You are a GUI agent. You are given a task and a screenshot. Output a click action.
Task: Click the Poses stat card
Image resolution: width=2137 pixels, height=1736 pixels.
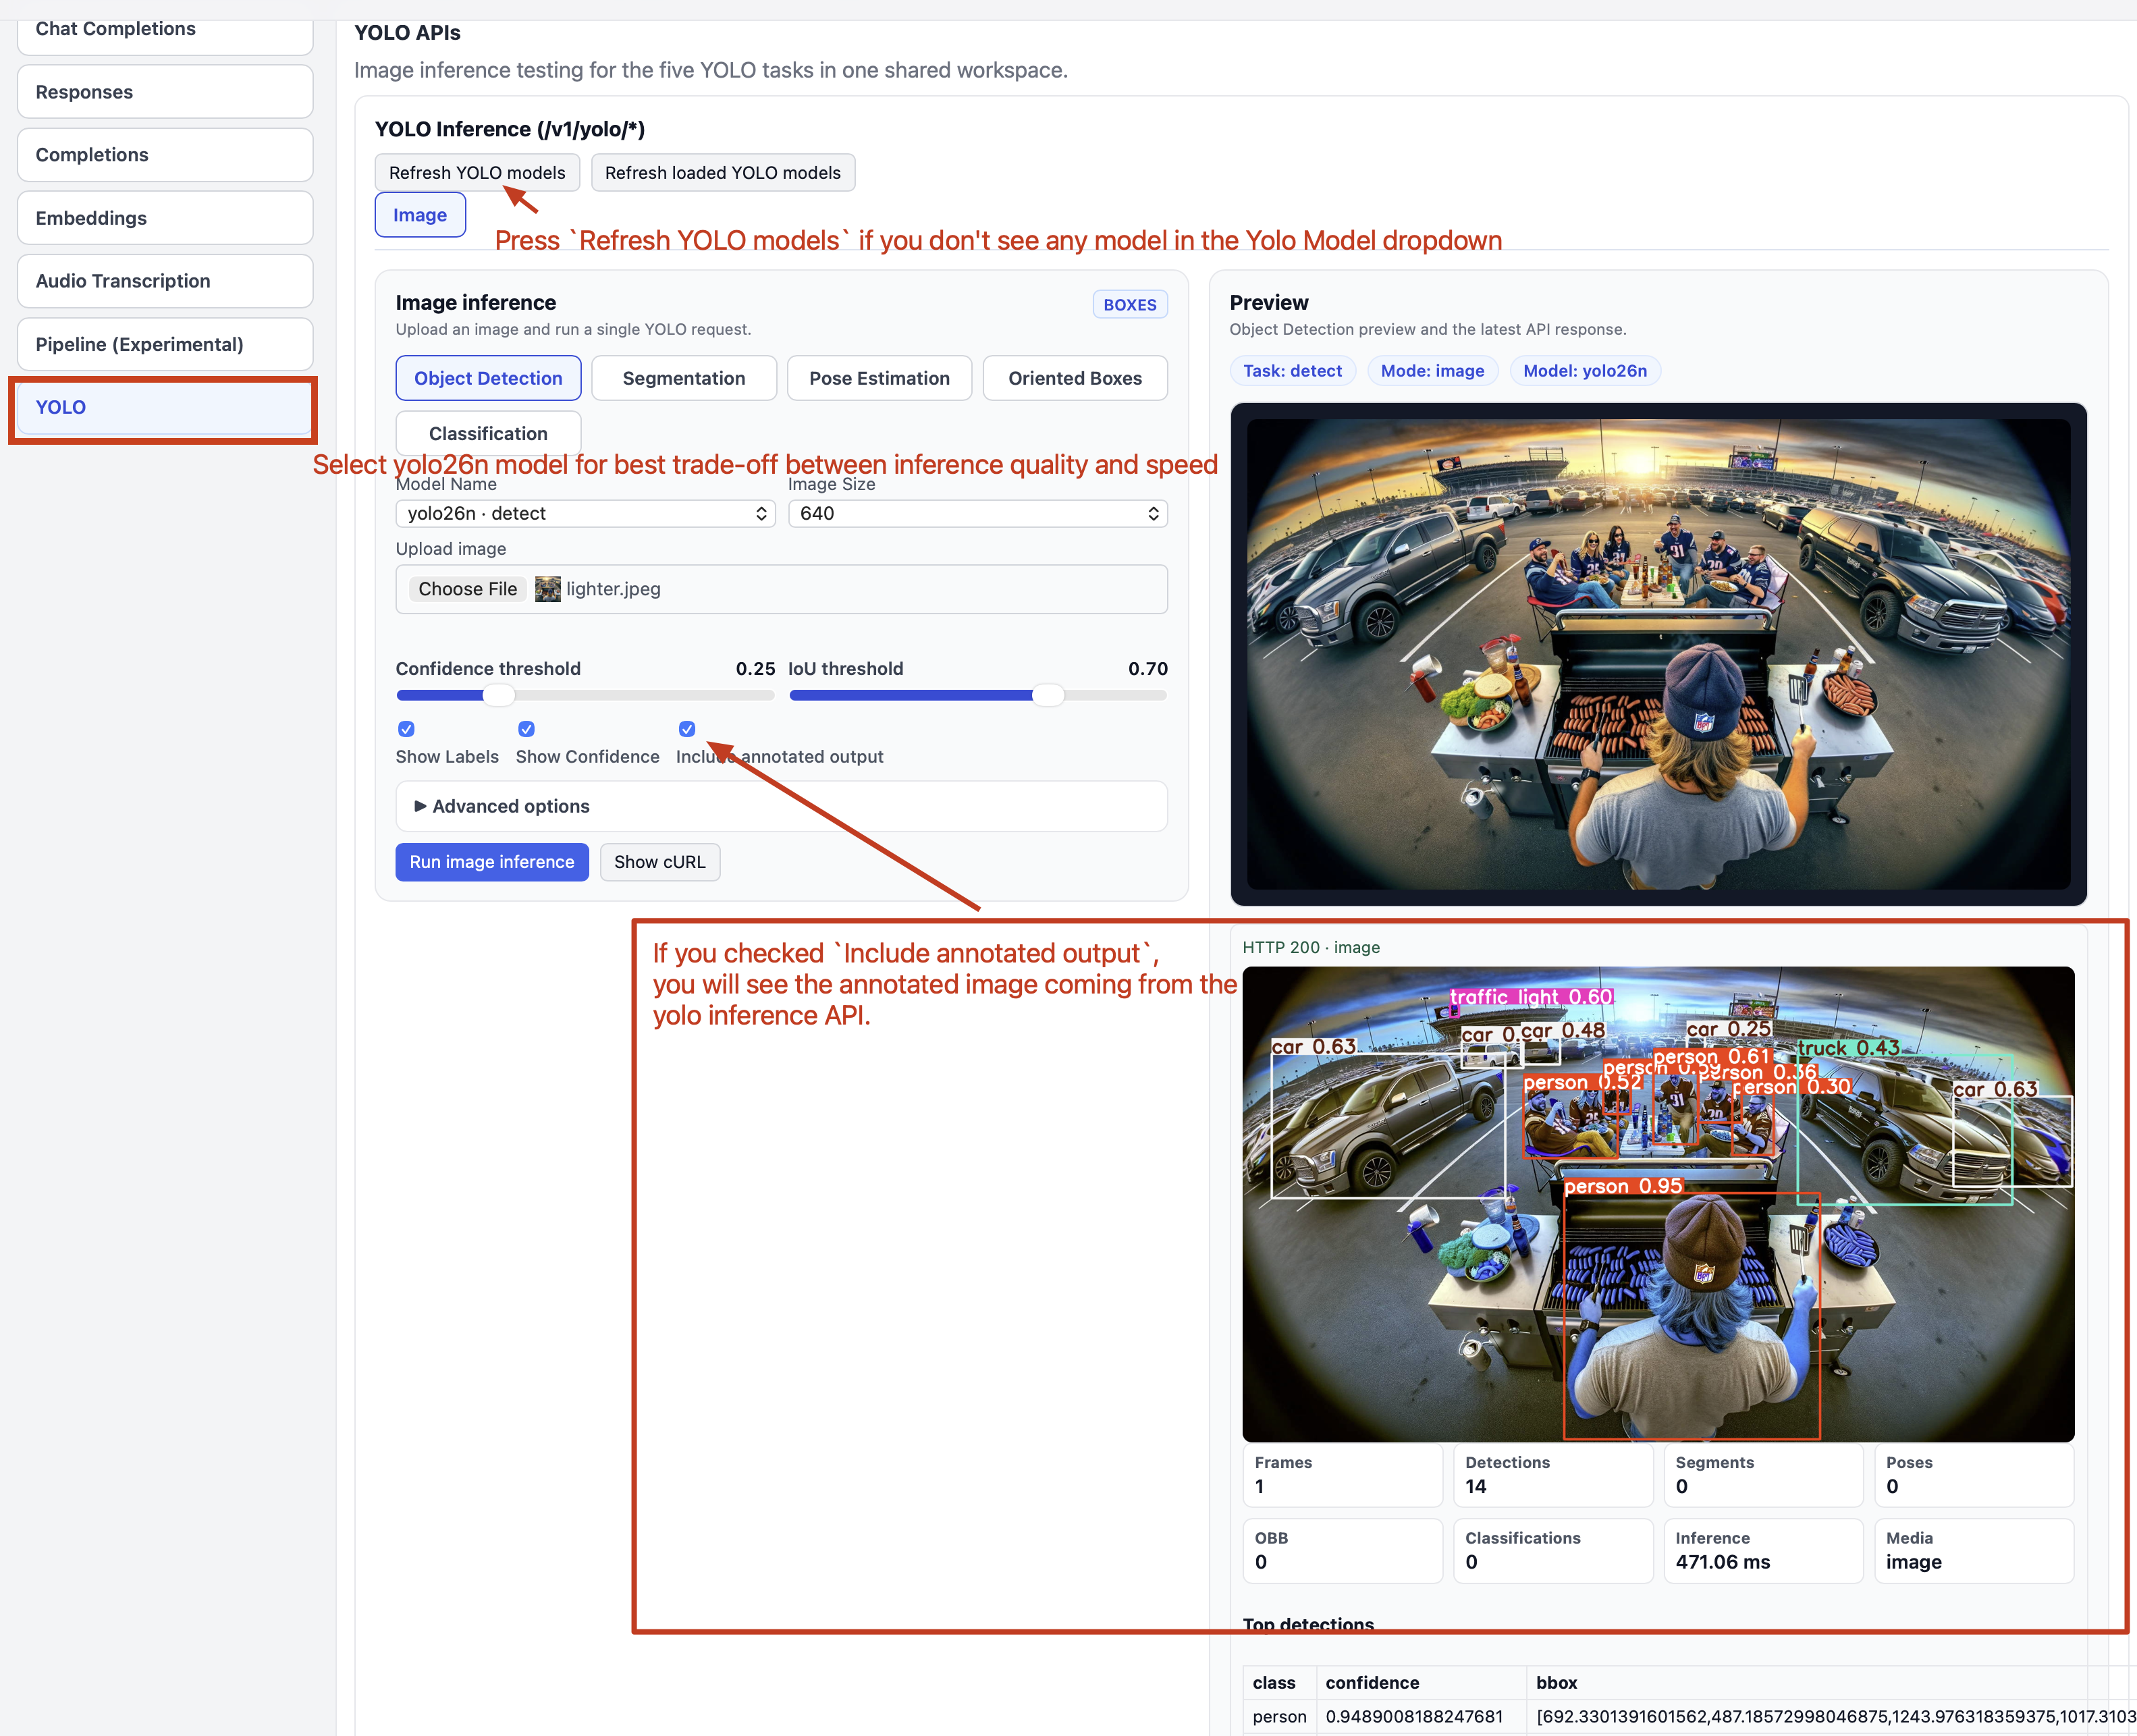coord(1974,1475)
